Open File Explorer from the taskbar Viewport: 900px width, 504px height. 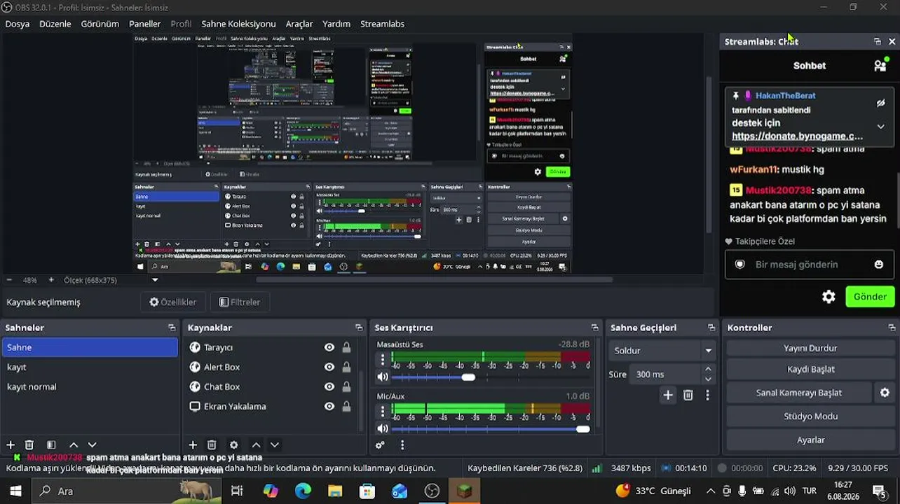[335, 491]
